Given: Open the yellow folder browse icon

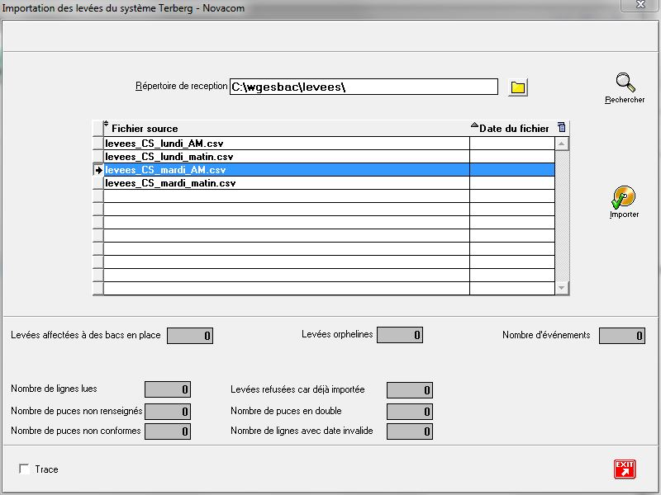Looking at the screenshot, I should point(518,87).
